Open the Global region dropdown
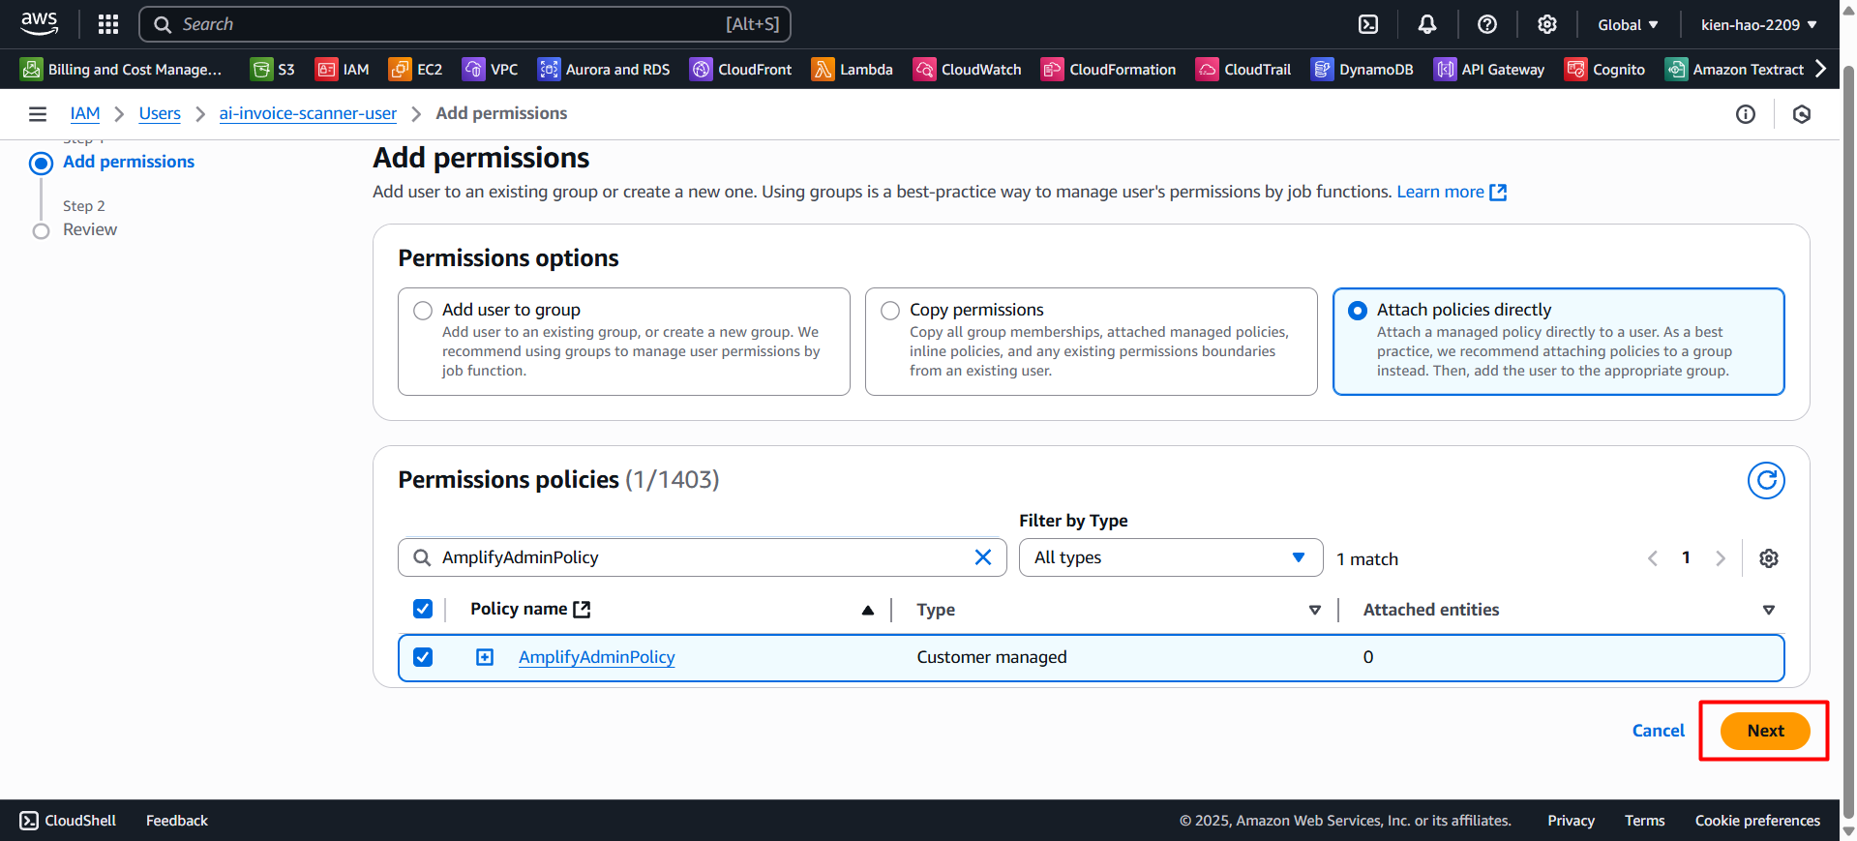Image resolution: width=1857 pixels, height=841 pixels. [1628, 24]
